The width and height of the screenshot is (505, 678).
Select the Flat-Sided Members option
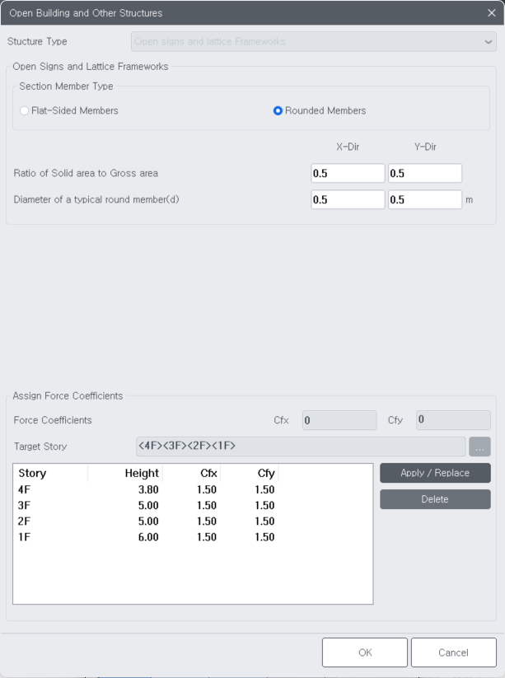[25, 110]
